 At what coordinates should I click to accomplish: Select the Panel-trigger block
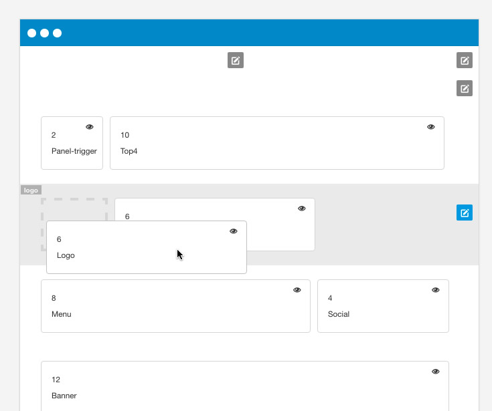click(72, 151)
